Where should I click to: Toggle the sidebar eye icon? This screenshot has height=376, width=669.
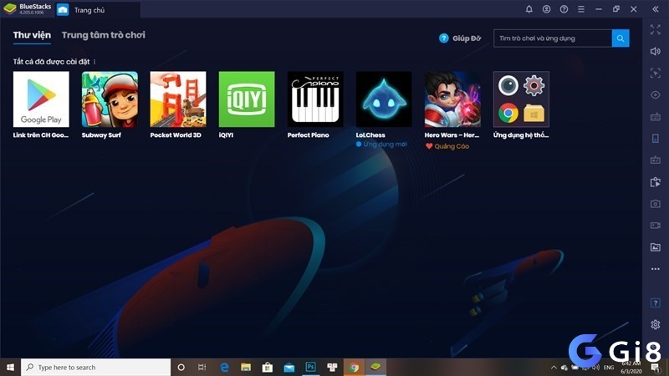point(656,94)
